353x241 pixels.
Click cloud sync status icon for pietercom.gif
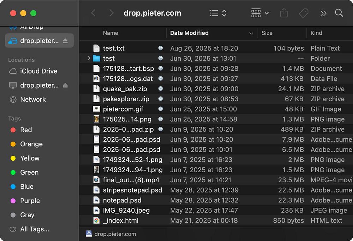[161, 109]
